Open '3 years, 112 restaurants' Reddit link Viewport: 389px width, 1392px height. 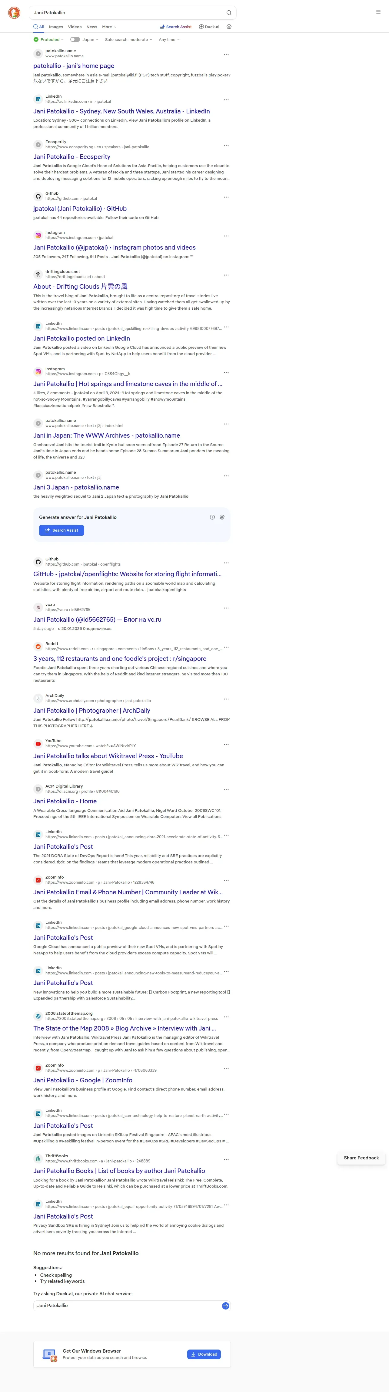pyautogui.click(x=120, y=659)
